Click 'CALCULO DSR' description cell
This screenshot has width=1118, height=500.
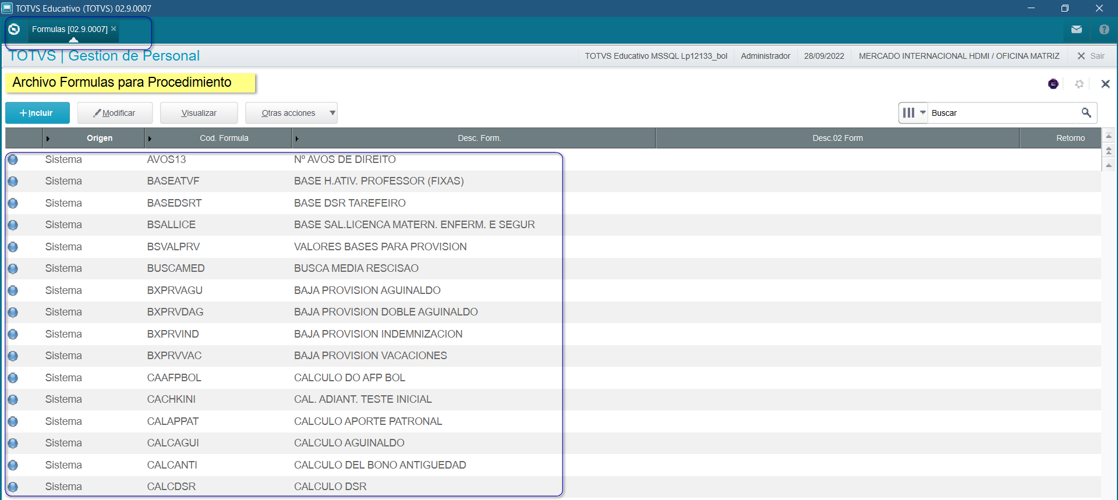click(x=330, y=487)
